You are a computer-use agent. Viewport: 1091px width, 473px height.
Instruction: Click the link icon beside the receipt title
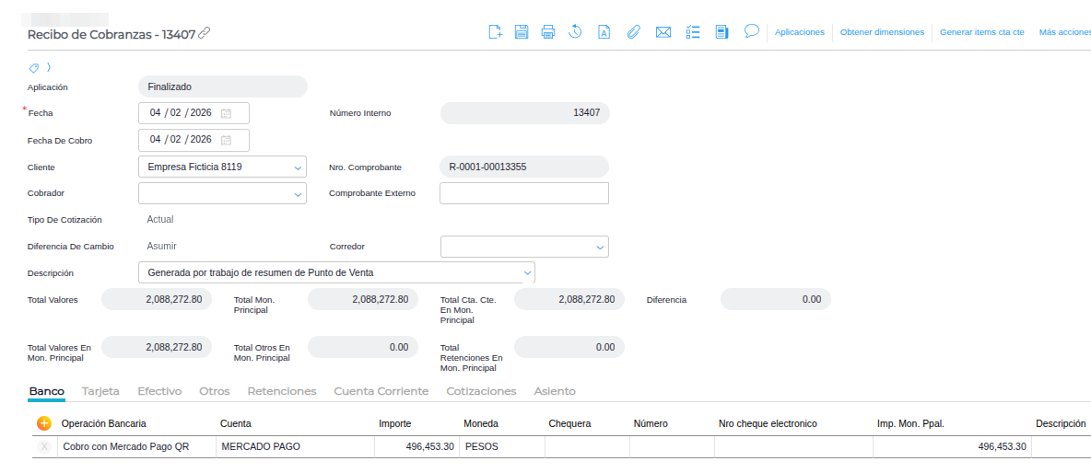point(205,33)
